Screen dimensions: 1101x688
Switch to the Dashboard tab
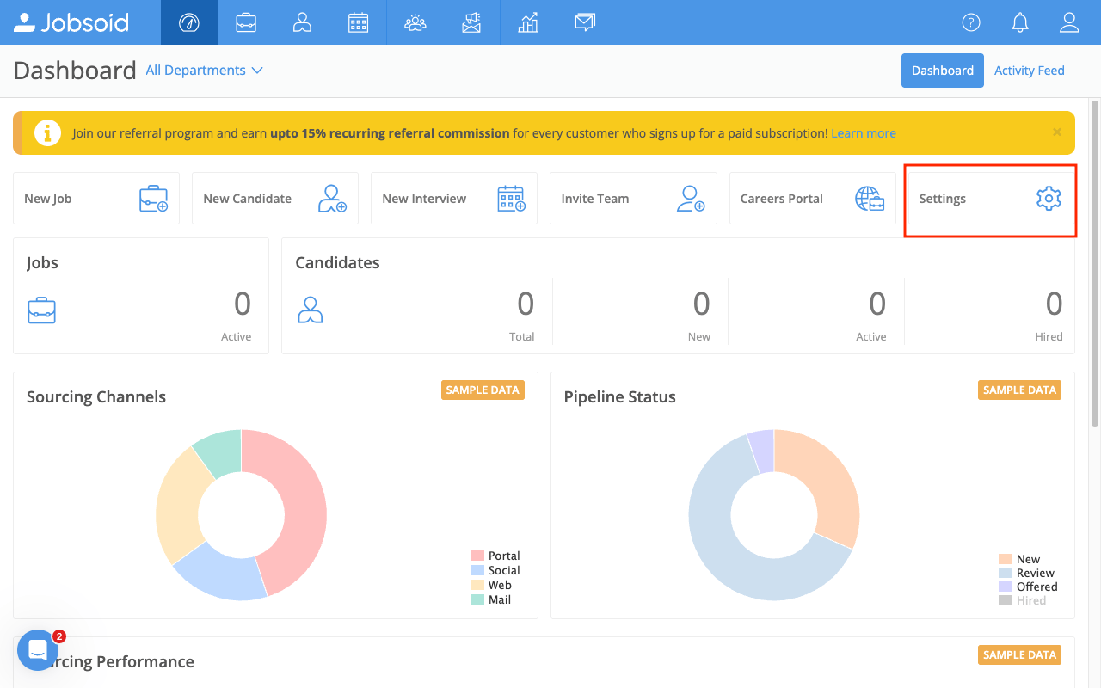click(x=943, y=71)
